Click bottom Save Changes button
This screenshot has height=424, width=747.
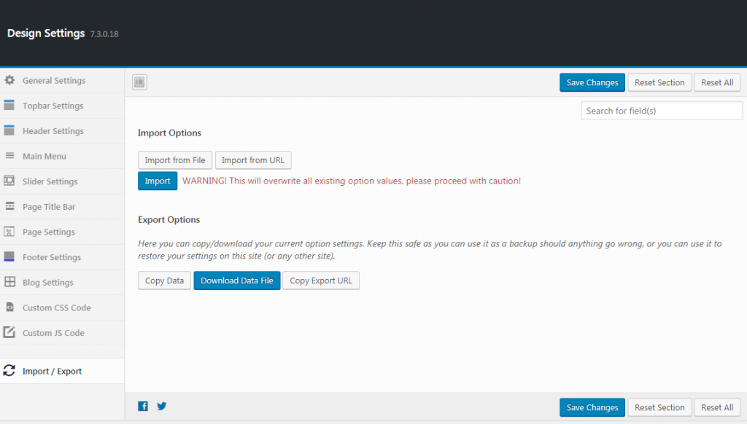592,407
